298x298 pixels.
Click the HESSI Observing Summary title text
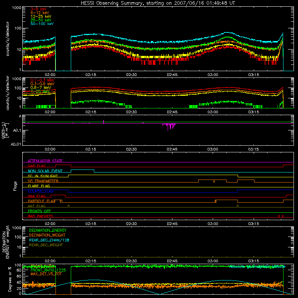[x=158, y=3]
